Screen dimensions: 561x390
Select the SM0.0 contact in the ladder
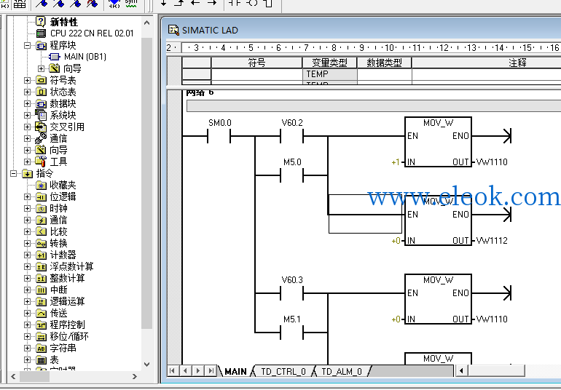coord(219,136)
